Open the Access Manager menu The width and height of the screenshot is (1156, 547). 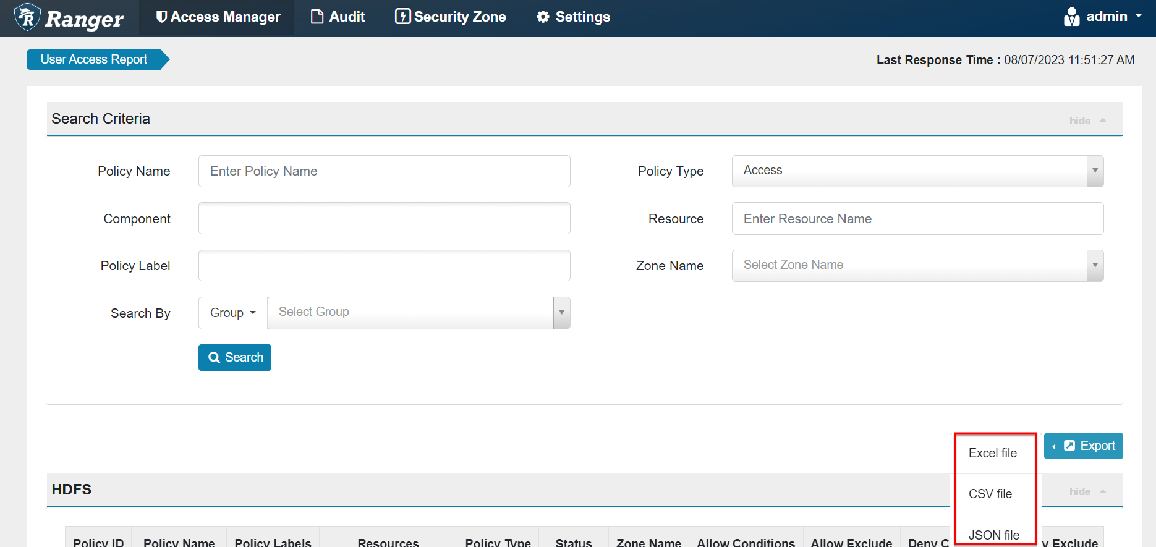[218, 17]
